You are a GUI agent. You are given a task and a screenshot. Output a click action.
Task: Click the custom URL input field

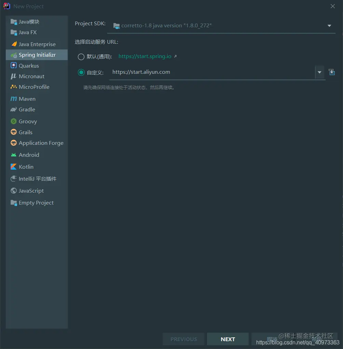[x=211, y=72]
